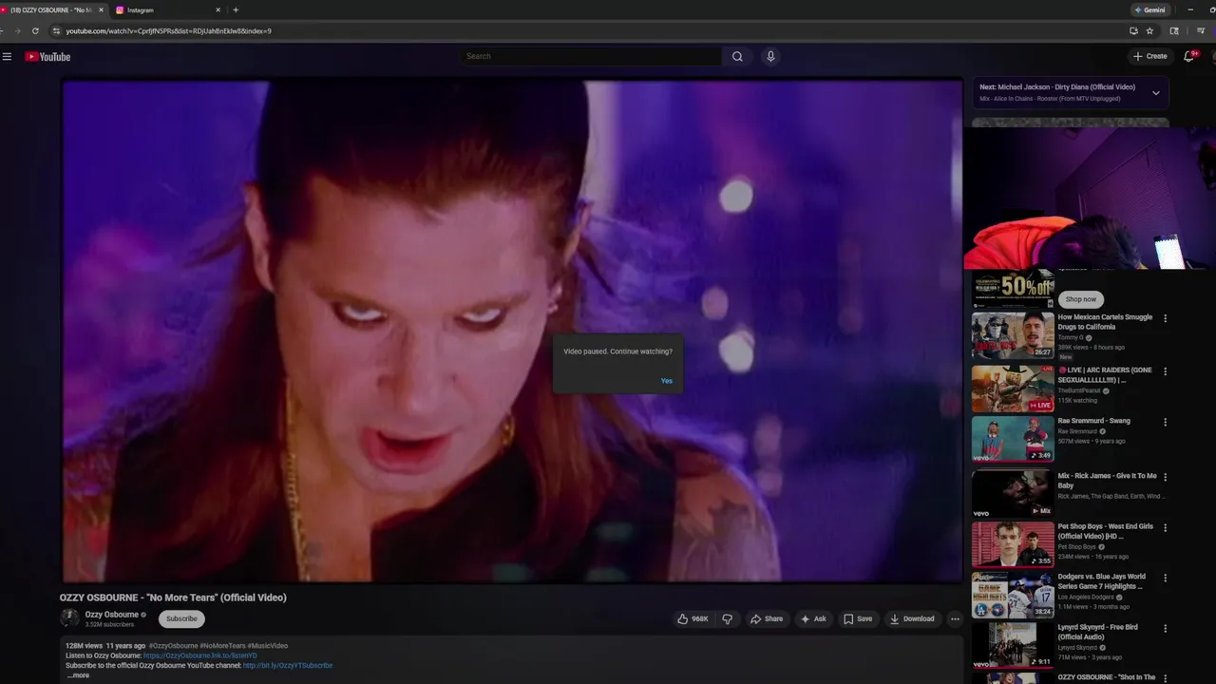Click the #NoMoreTears hashtag
This screenshot has height=684, width=1216.
coord(221,646)
